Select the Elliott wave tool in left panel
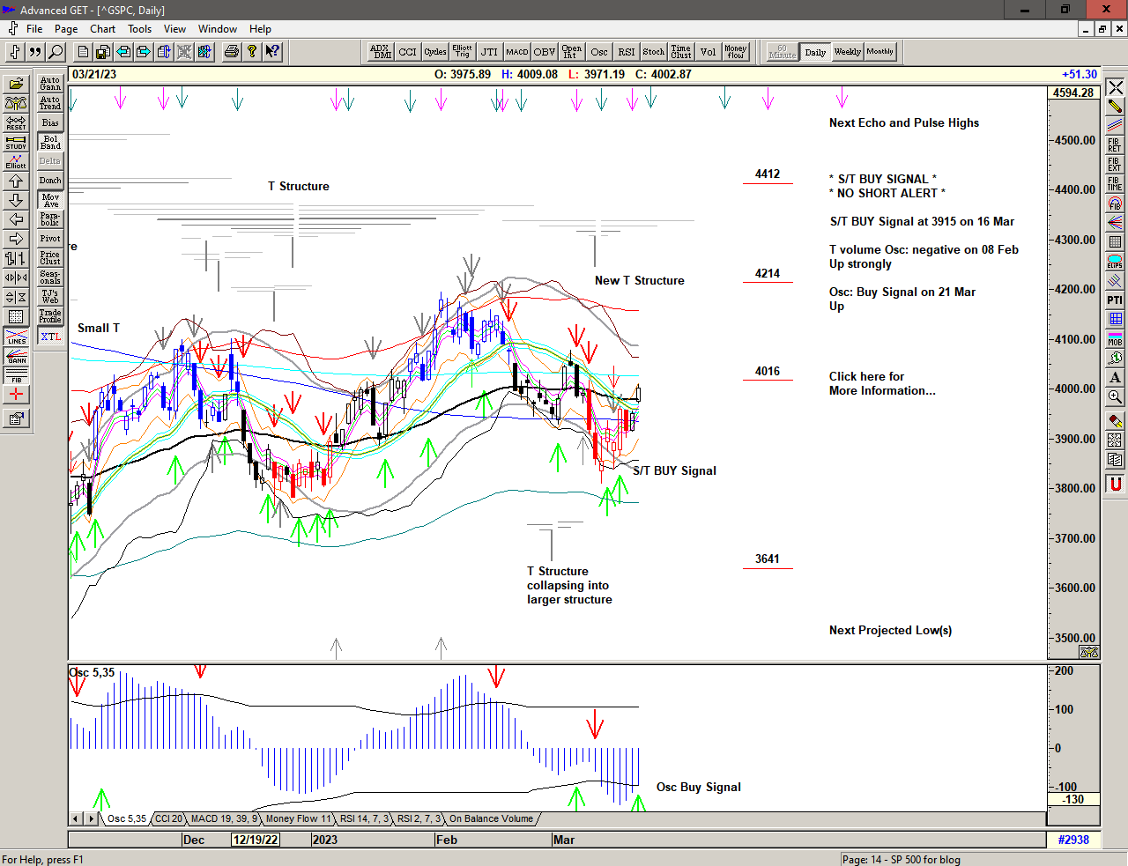Viewport: 1128px width, 866px height. click(16, 161)
